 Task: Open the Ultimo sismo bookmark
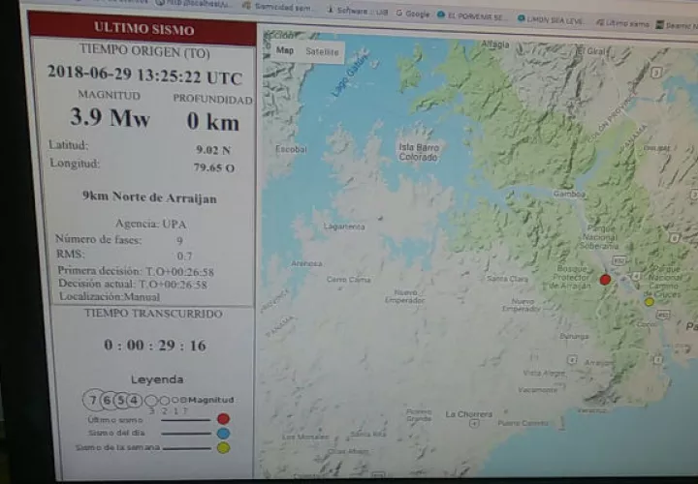pos(622,23)
